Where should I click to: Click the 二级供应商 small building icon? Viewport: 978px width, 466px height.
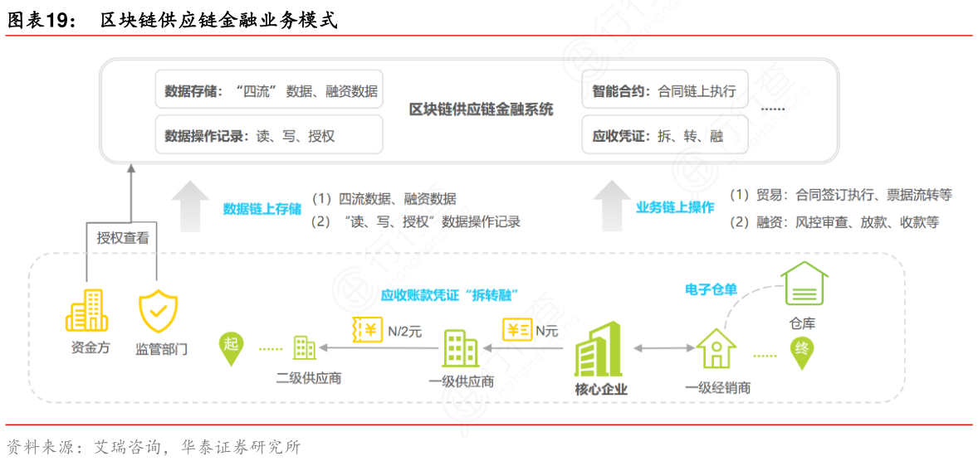pos(305,347)
